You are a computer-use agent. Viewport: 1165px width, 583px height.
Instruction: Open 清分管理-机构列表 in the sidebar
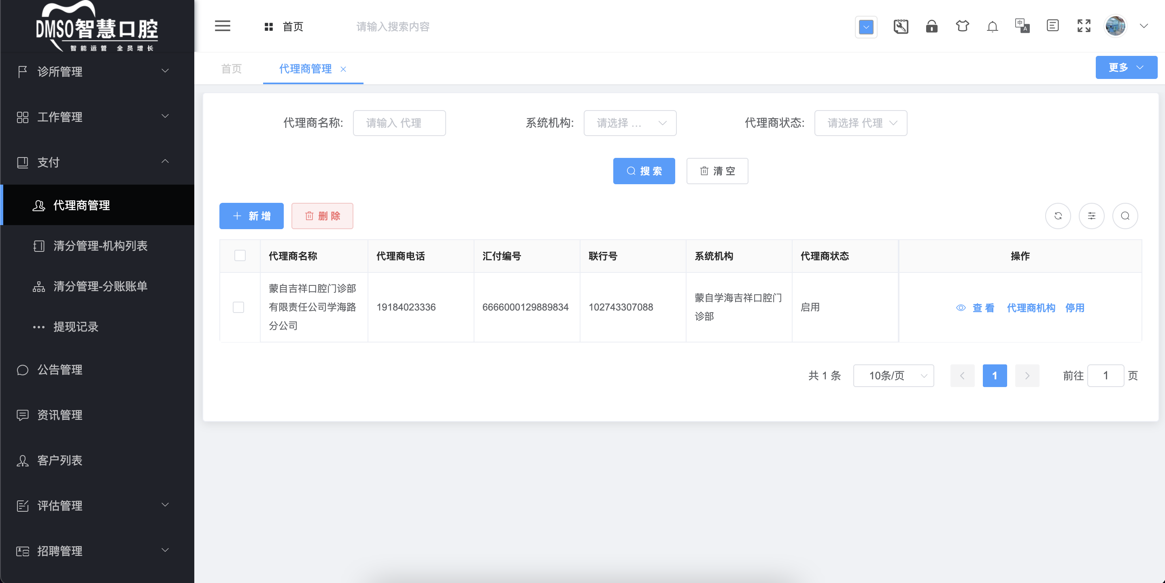97,246
